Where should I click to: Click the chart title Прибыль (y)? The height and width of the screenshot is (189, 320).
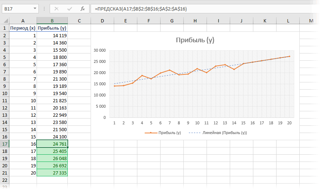195,40
